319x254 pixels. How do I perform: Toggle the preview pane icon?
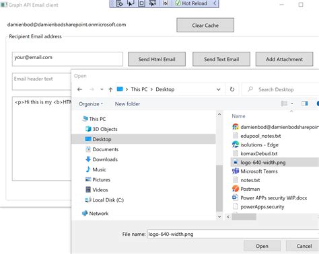[x=305, y=103]
